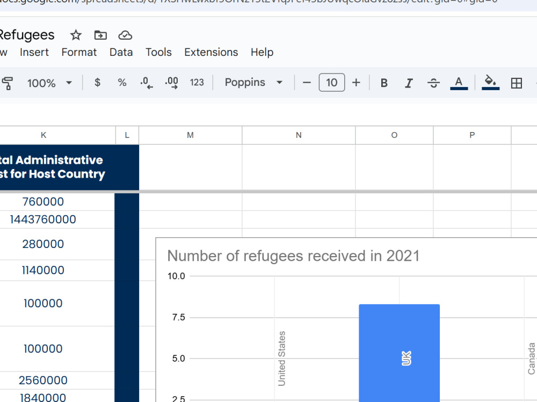Toggle bold formatting
This screenshot has height=402, width=537.
384,83
